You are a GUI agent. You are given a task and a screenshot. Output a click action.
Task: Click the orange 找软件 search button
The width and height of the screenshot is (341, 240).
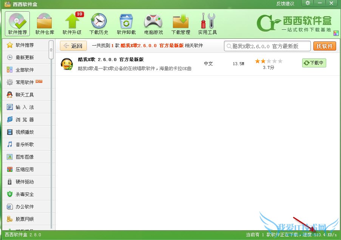(x=325, y=46)
